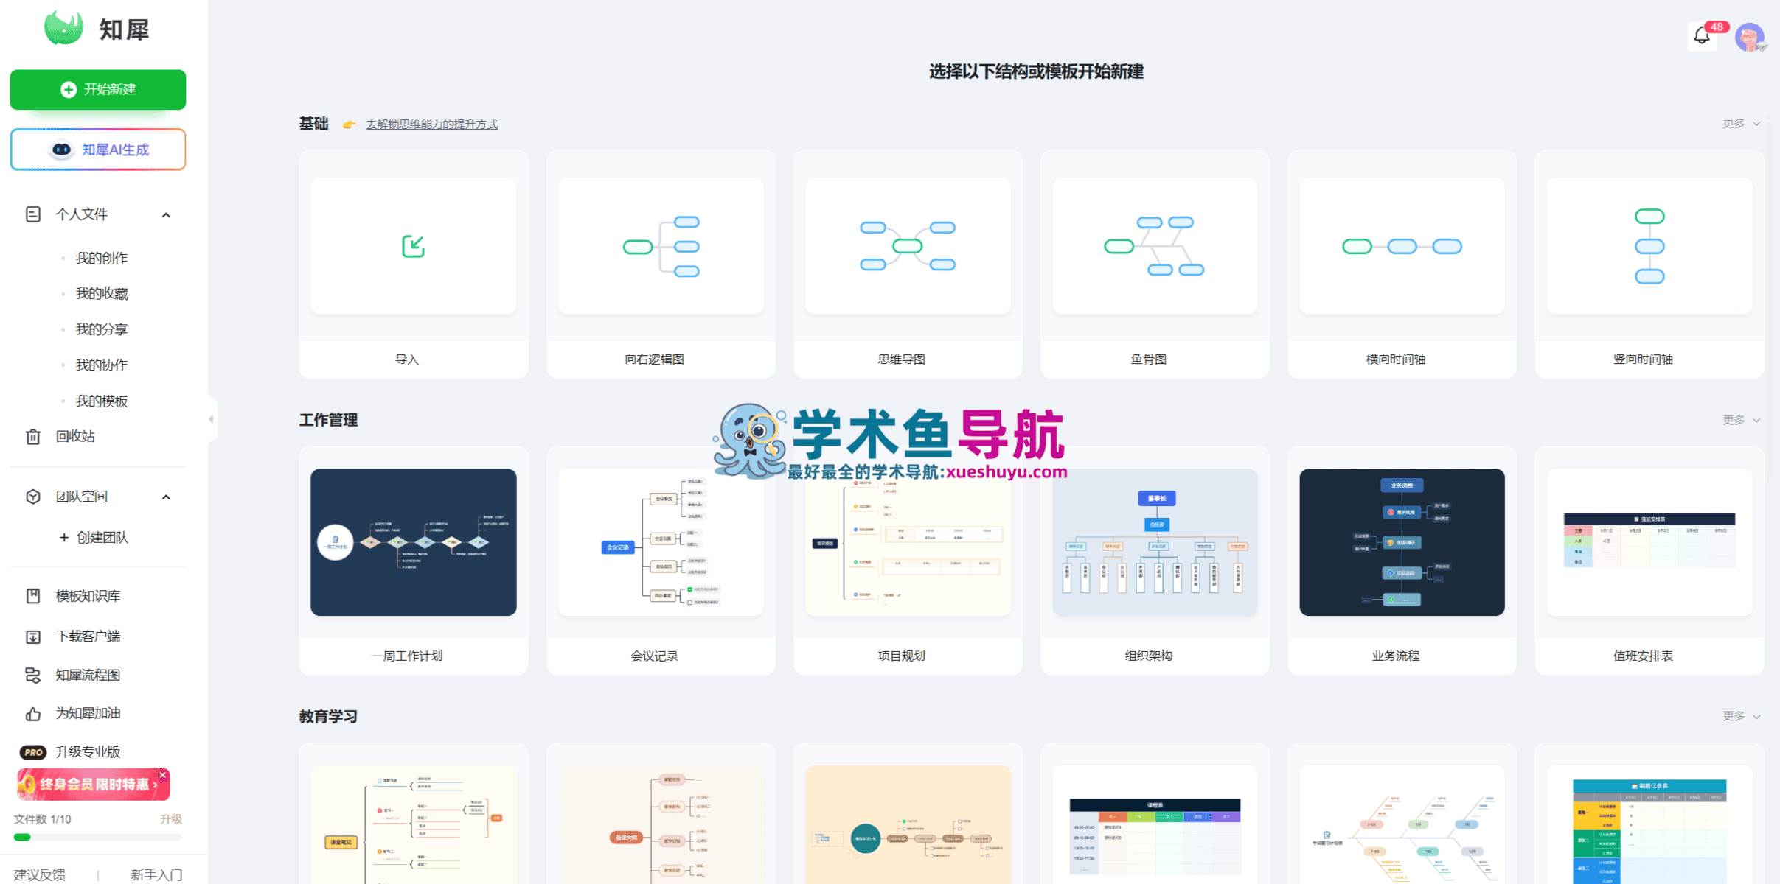Go to 回收站
The image size is (1780, 884).
pyautogui.click(x=75, y=437)
